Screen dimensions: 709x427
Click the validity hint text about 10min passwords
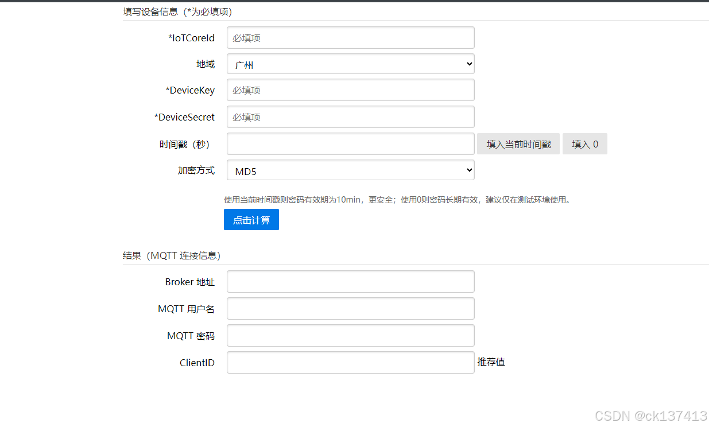[x=396, y=200]
